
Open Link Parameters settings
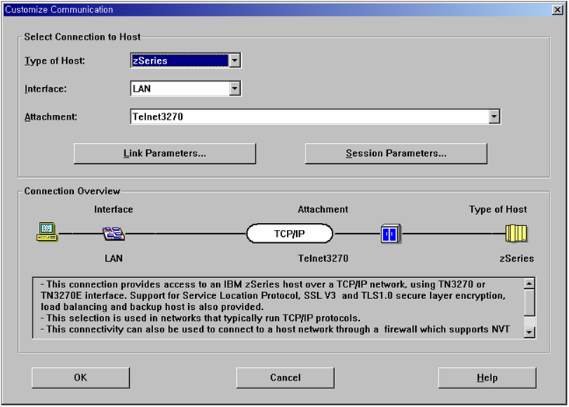165,154
